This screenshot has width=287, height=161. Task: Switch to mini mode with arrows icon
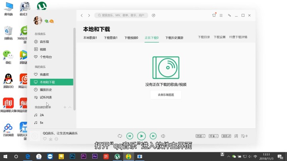(229, 16)
